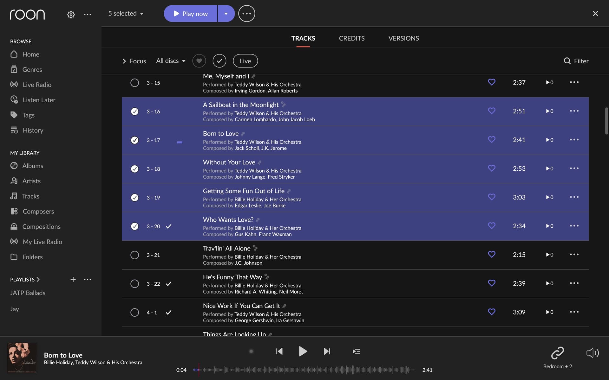Seek in the waveform progress bar
Screen dimensions: 609x380
click(304, 370)
